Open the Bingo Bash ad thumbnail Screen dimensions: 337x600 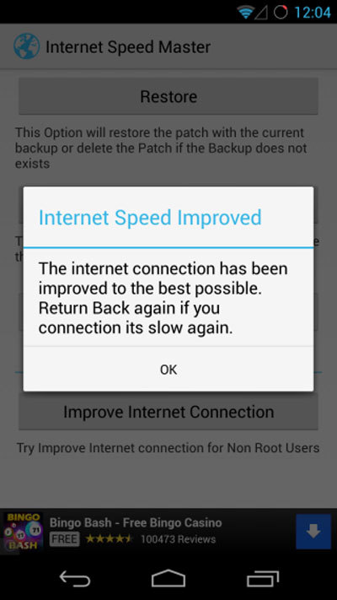[24, 532]
